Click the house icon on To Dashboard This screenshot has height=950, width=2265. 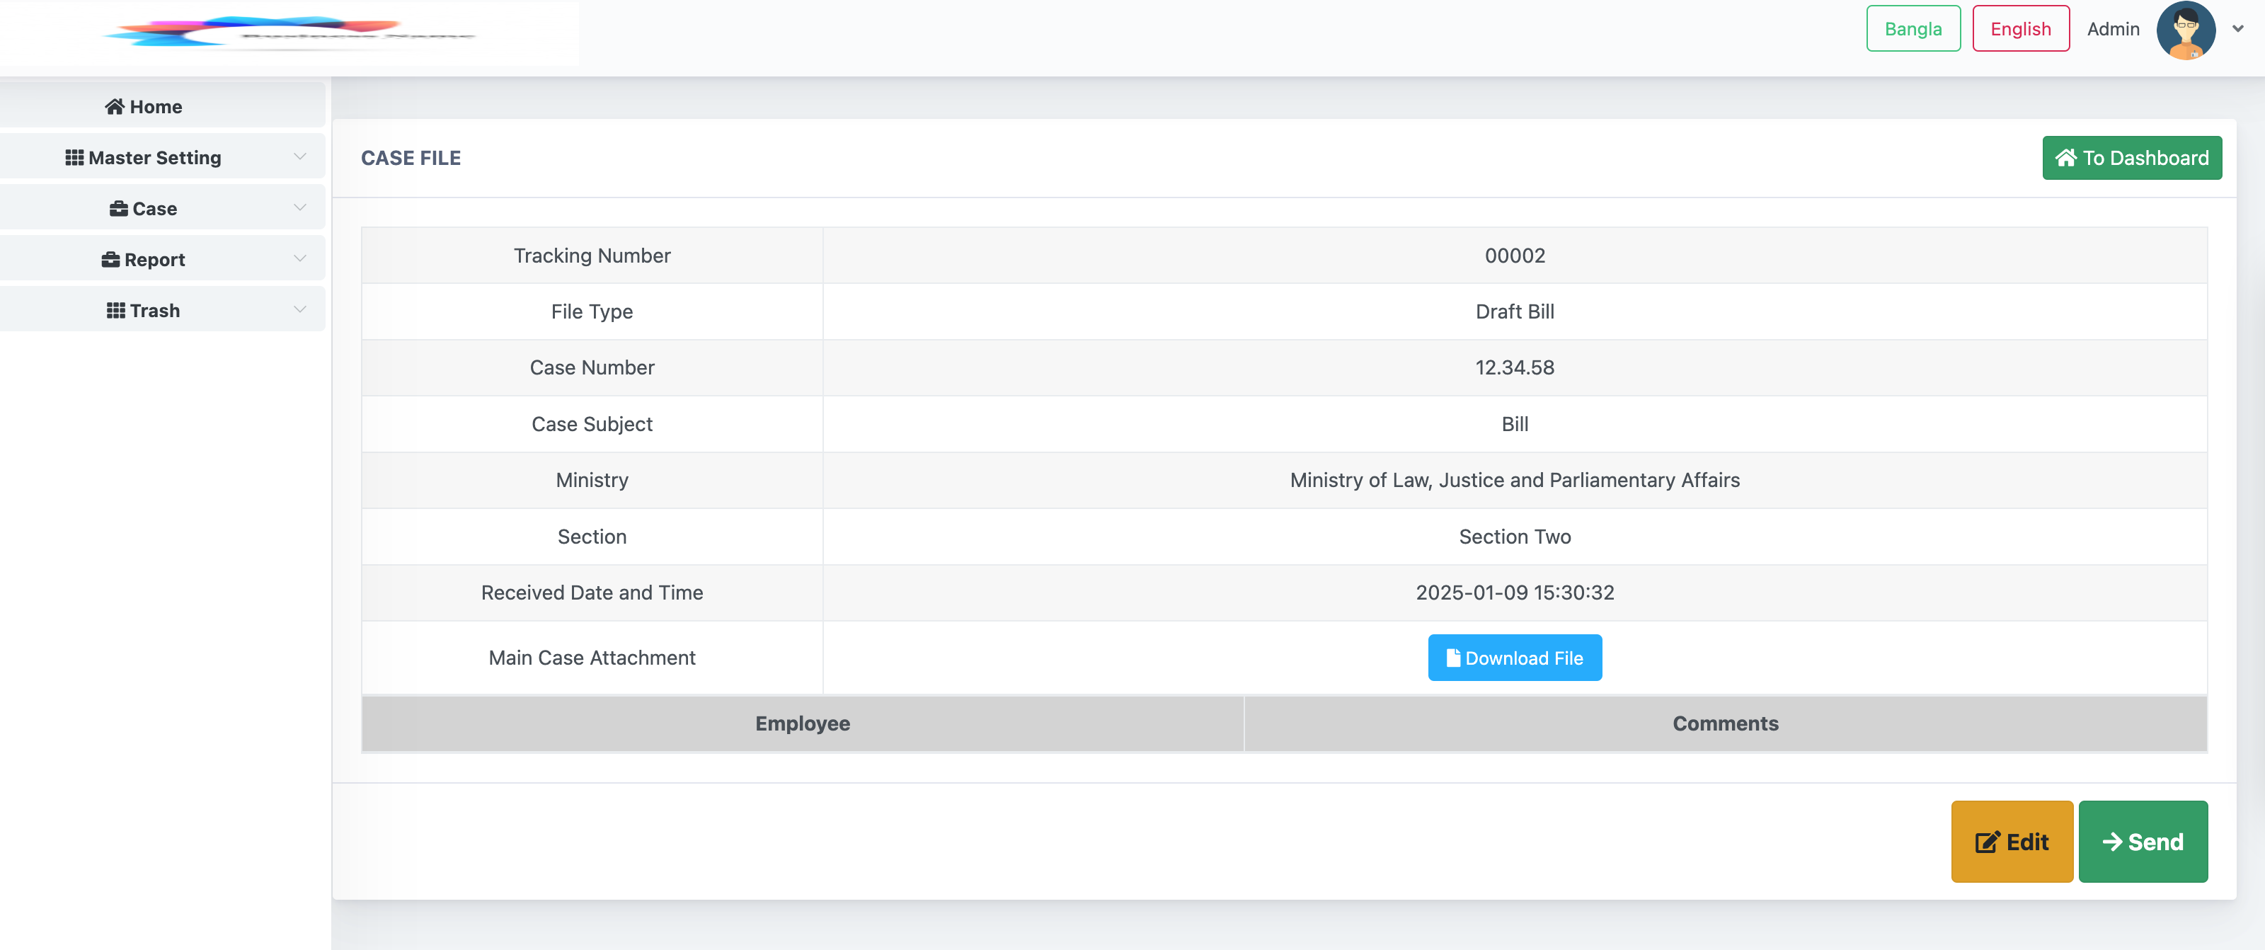(2066, 157)
